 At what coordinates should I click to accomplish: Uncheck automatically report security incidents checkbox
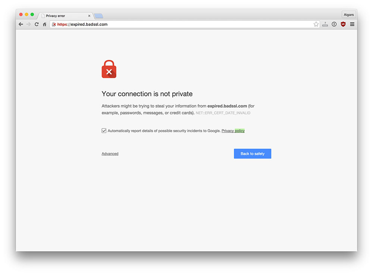[104, 131]
